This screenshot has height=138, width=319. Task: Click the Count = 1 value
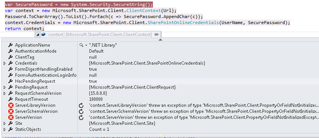pyautogui.click(x=99, y=129)
